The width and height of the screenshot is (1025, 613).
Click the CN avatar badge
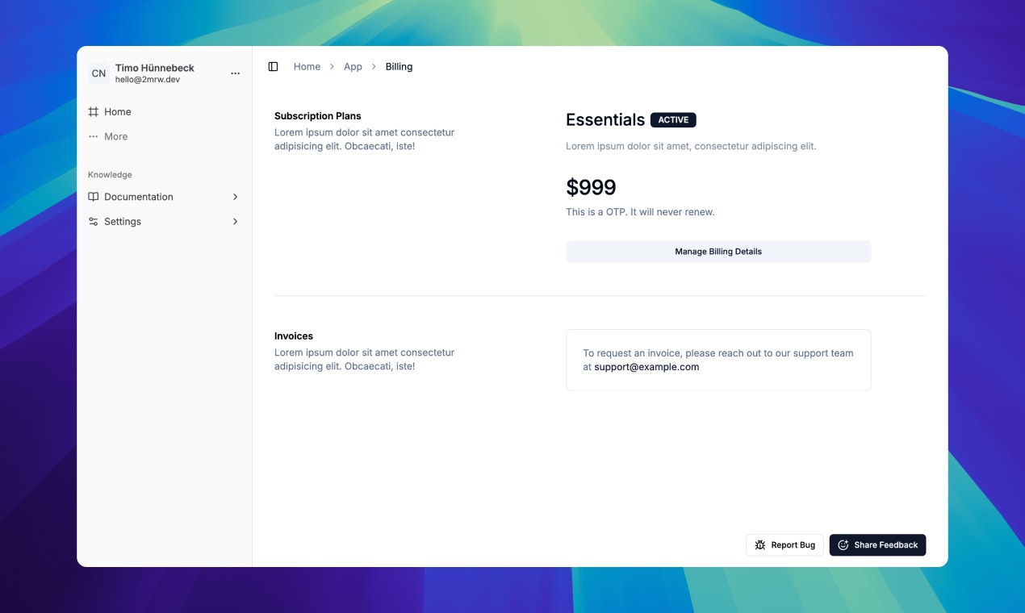coord(98,73)
